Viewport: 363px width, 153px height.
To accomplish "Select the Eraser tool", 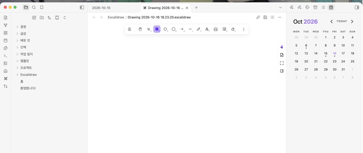I will tap(233, 29).
